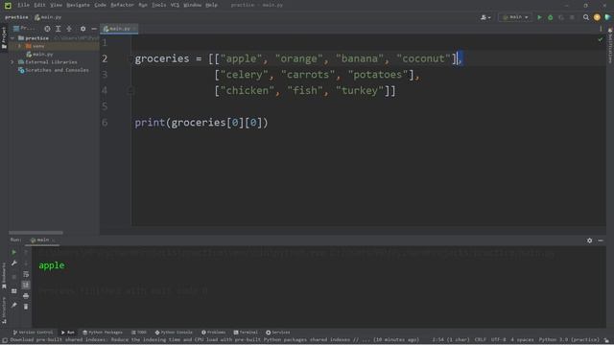Toggle the Run tool window button
The width and height of the screenshot is (614, 345).
(x=68, y=333)
